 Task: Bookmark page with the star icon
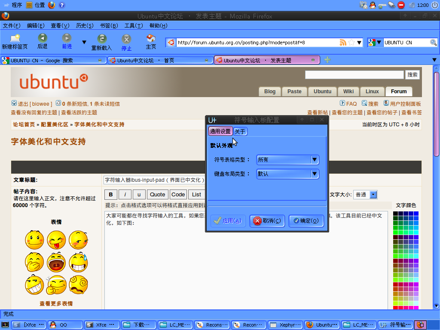pyautogui.click(x=351, y=43)
